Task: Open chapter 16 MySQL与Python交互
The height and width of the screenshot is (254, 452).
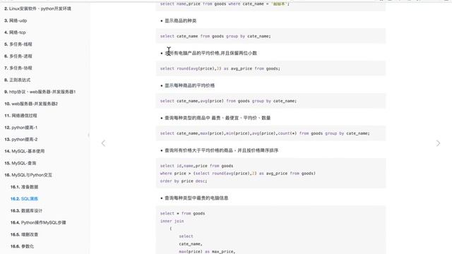Action: tap(28, 175)
